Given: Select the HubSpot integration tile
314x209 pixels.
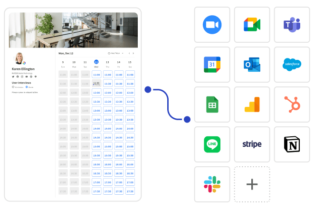Looking at the screenshot, I should point(291,104).
